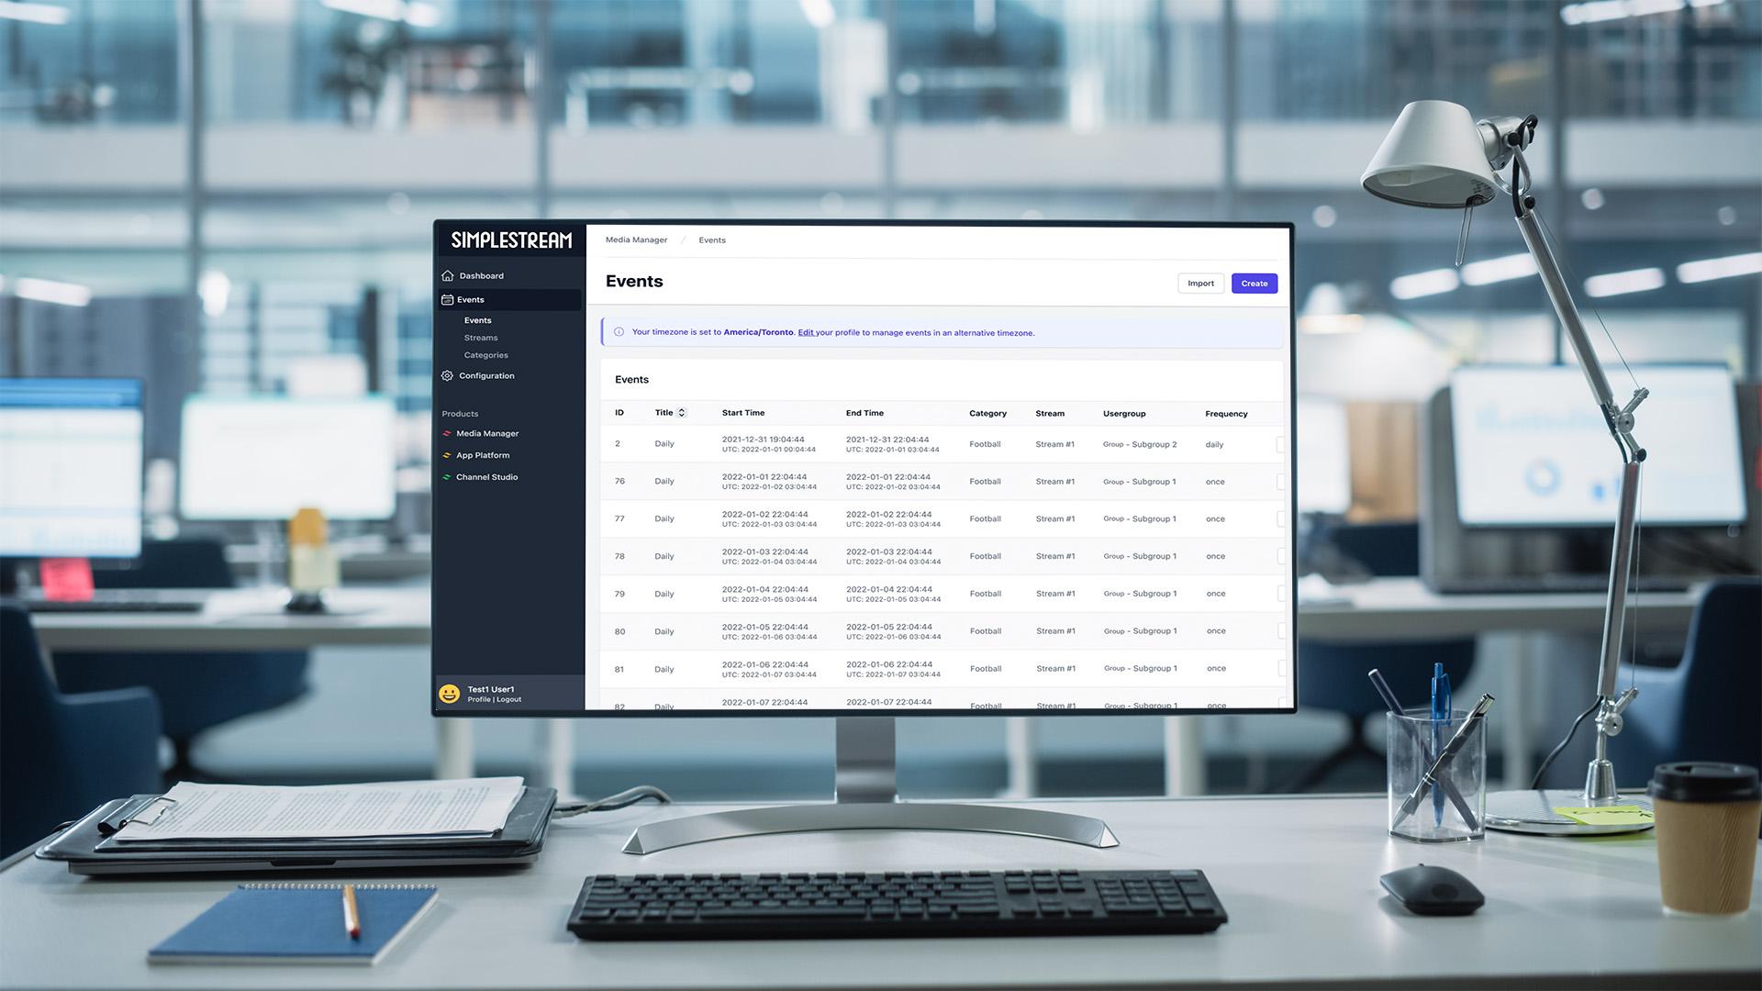Image resolution: width=1762 pixels, height=991 pixels.
Task: Click the Import button
Action: (1200, 283)
